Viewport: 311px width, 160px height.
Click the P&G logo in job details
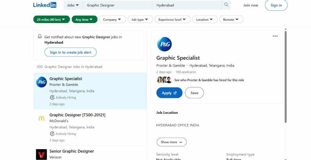164,44
